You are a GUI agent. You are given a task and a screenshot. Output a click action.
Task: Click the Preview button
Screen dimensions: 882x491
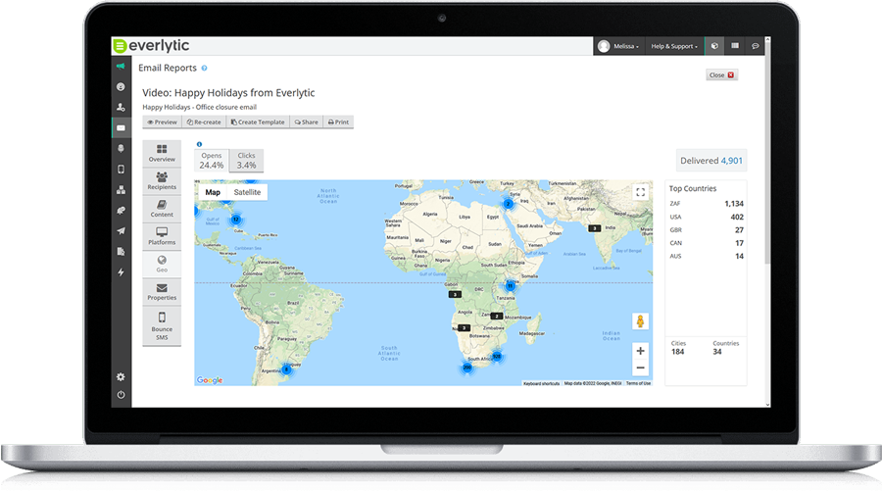coord(162,123)
